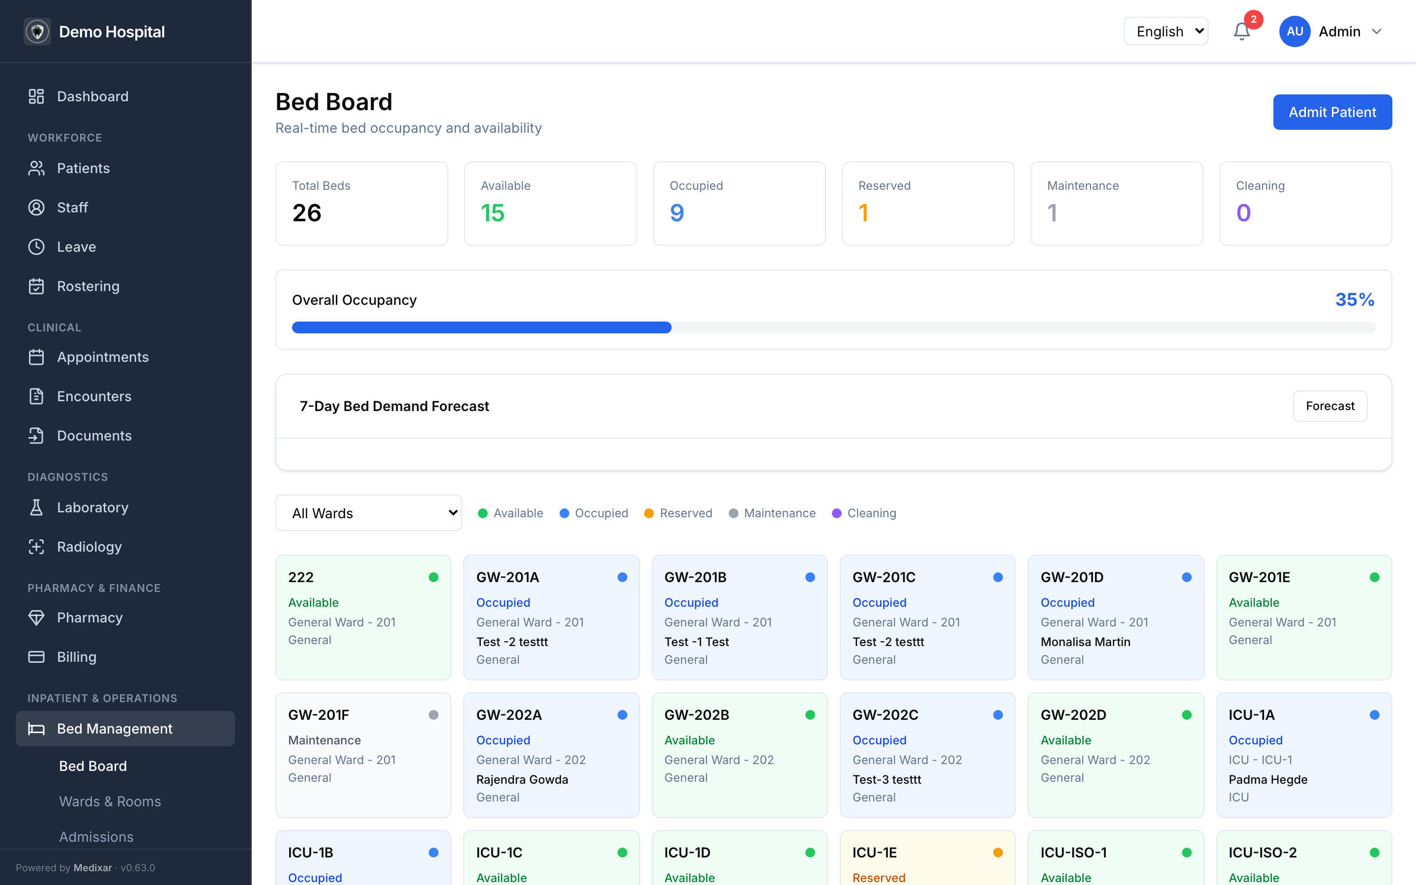Click the Cleaning stat card
This screenshot has width=1416, height=885.
point(1305,204)
